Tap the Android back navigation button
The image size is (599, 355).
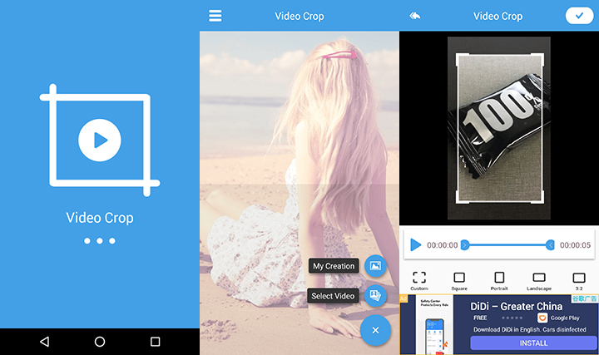[x=44, y=341]
